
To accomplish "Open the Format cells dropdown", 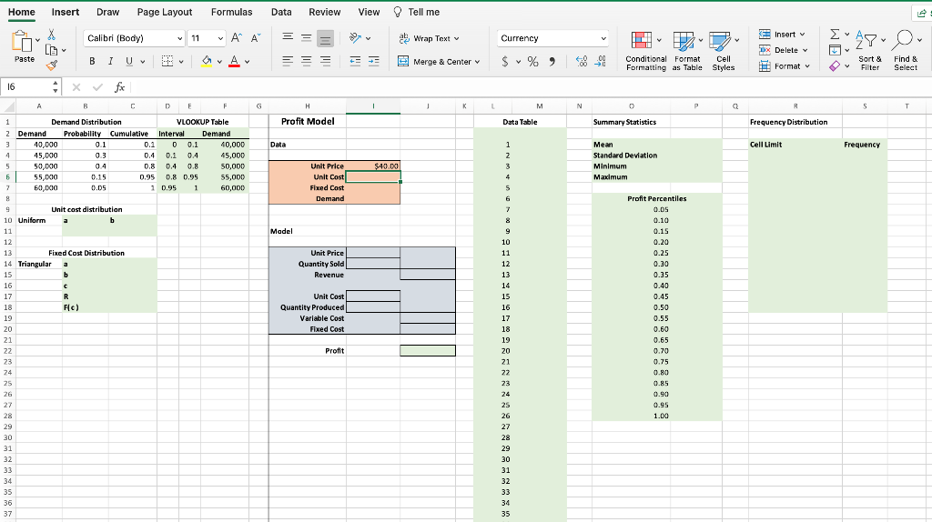I will pos(807,66).
